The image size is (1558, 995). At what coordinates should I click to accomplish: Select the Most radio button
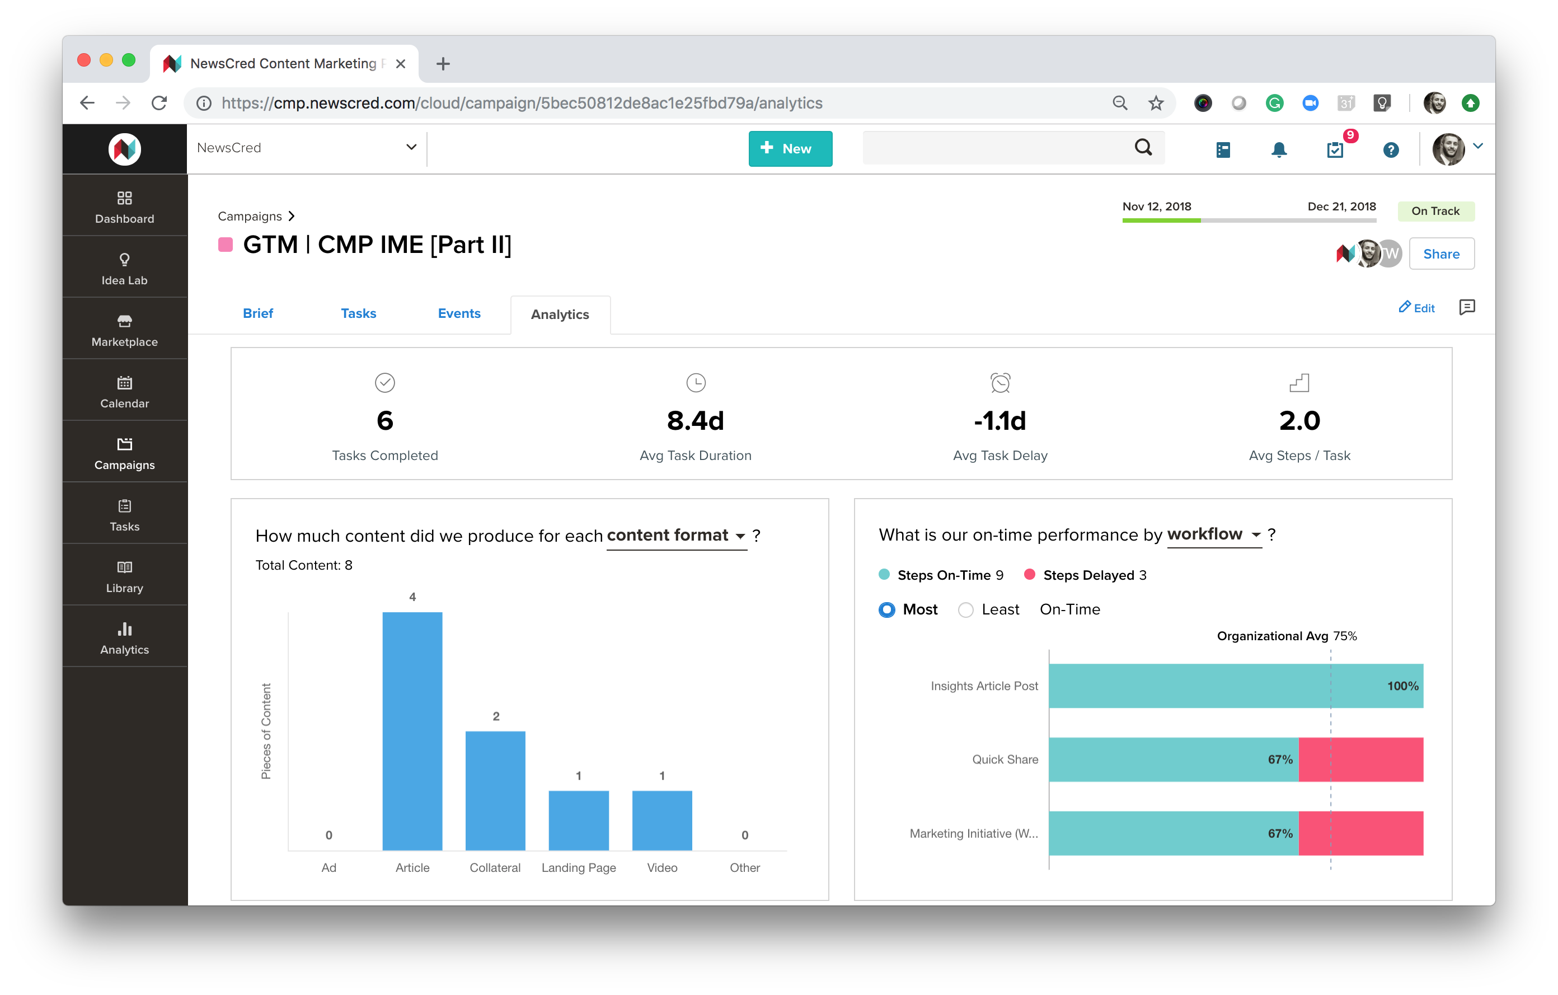coord(886,609)
